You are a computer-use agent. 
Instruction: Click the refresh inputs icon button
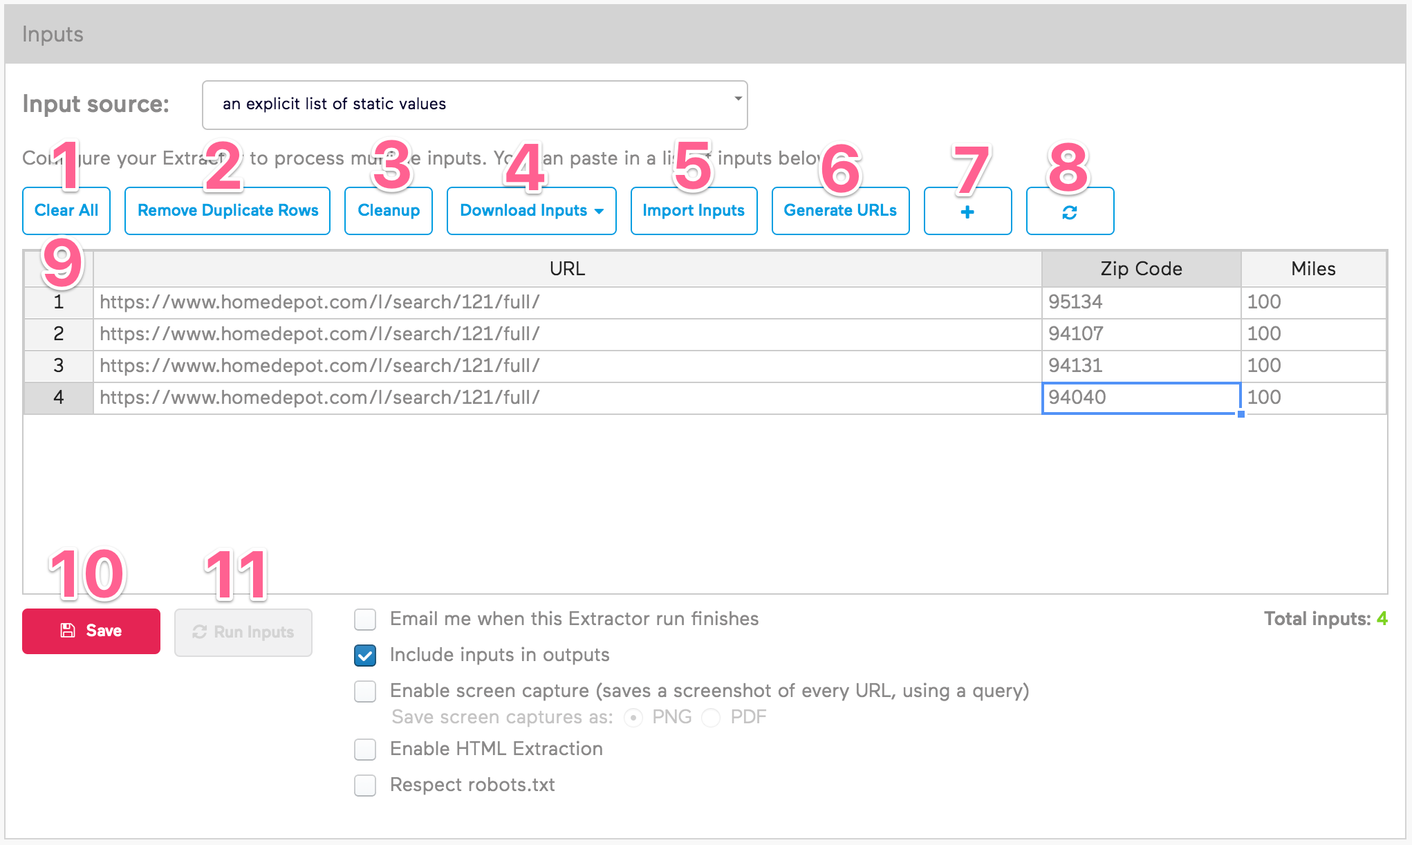(x=1069, y=211)
